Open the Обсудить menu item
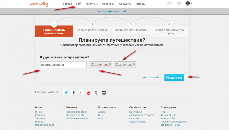The width and height of the screenshot is (229, 130). tap(125, 4)
